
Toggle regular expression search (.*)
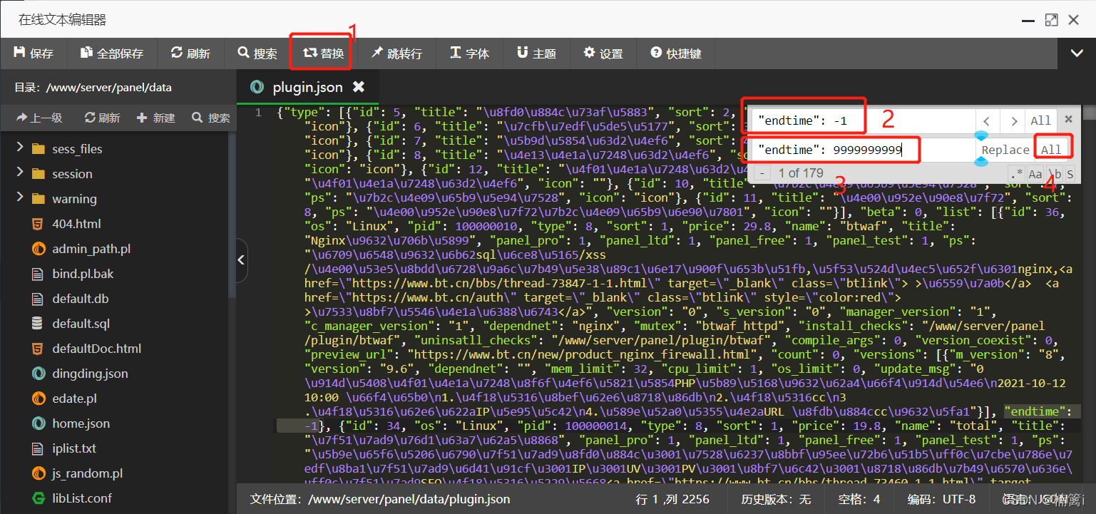click(x=1017, y=174)
